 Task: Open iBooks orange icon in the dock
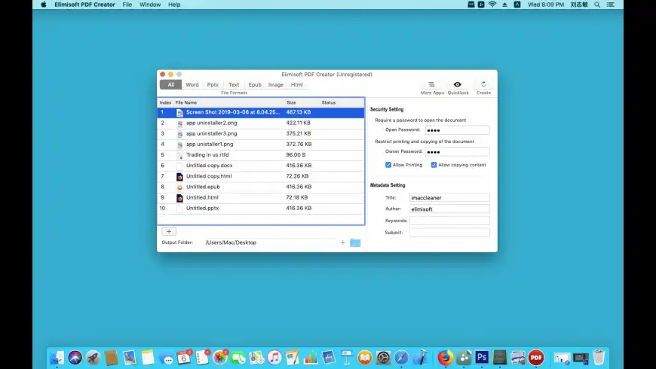[x=365, y=358]
